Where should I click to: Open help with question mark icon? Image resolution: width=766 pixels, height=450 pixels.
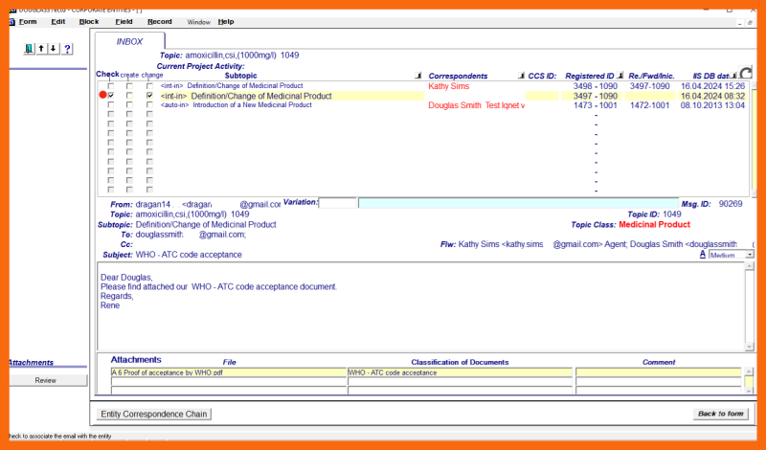[x=67, y=49]
